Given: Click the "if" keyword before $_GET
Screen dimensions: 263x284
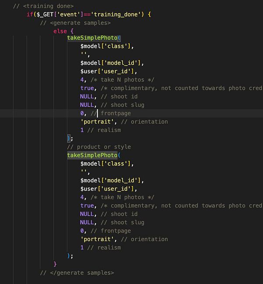Looking at the screenshot, I should point(30,14).
